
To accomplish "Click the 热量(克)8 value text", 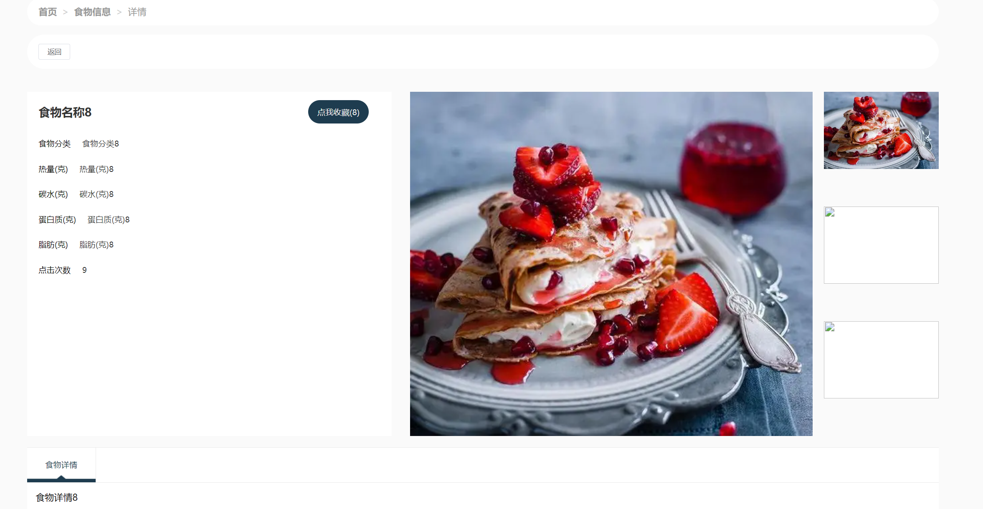I will point(96,169).
